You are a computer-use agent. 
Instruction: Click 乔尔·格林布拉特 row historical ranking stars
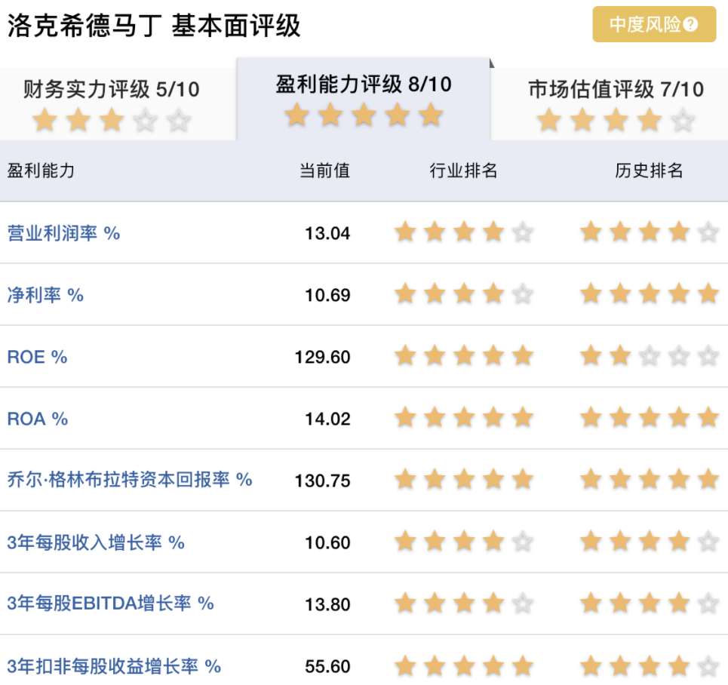click(x=650, y=479)
